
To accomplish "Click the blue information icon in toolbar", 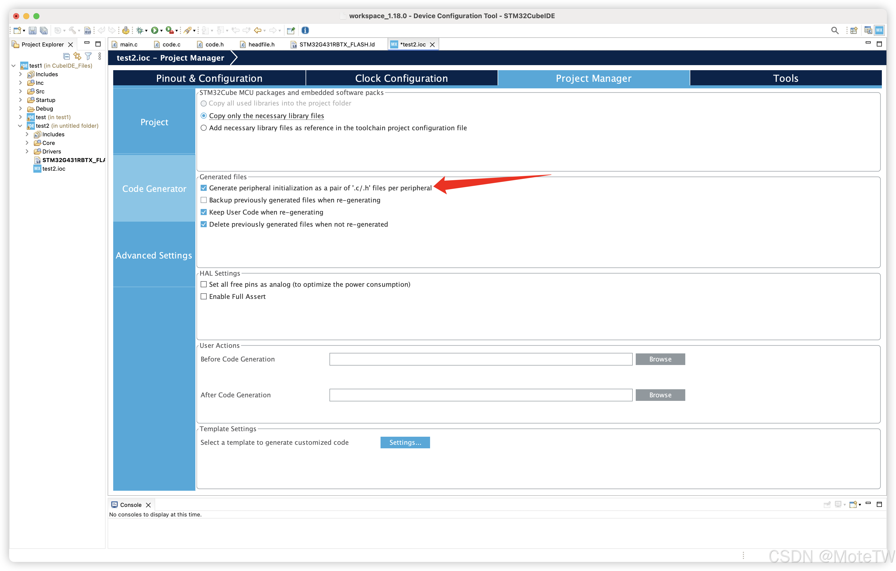I will coord(305,31).
